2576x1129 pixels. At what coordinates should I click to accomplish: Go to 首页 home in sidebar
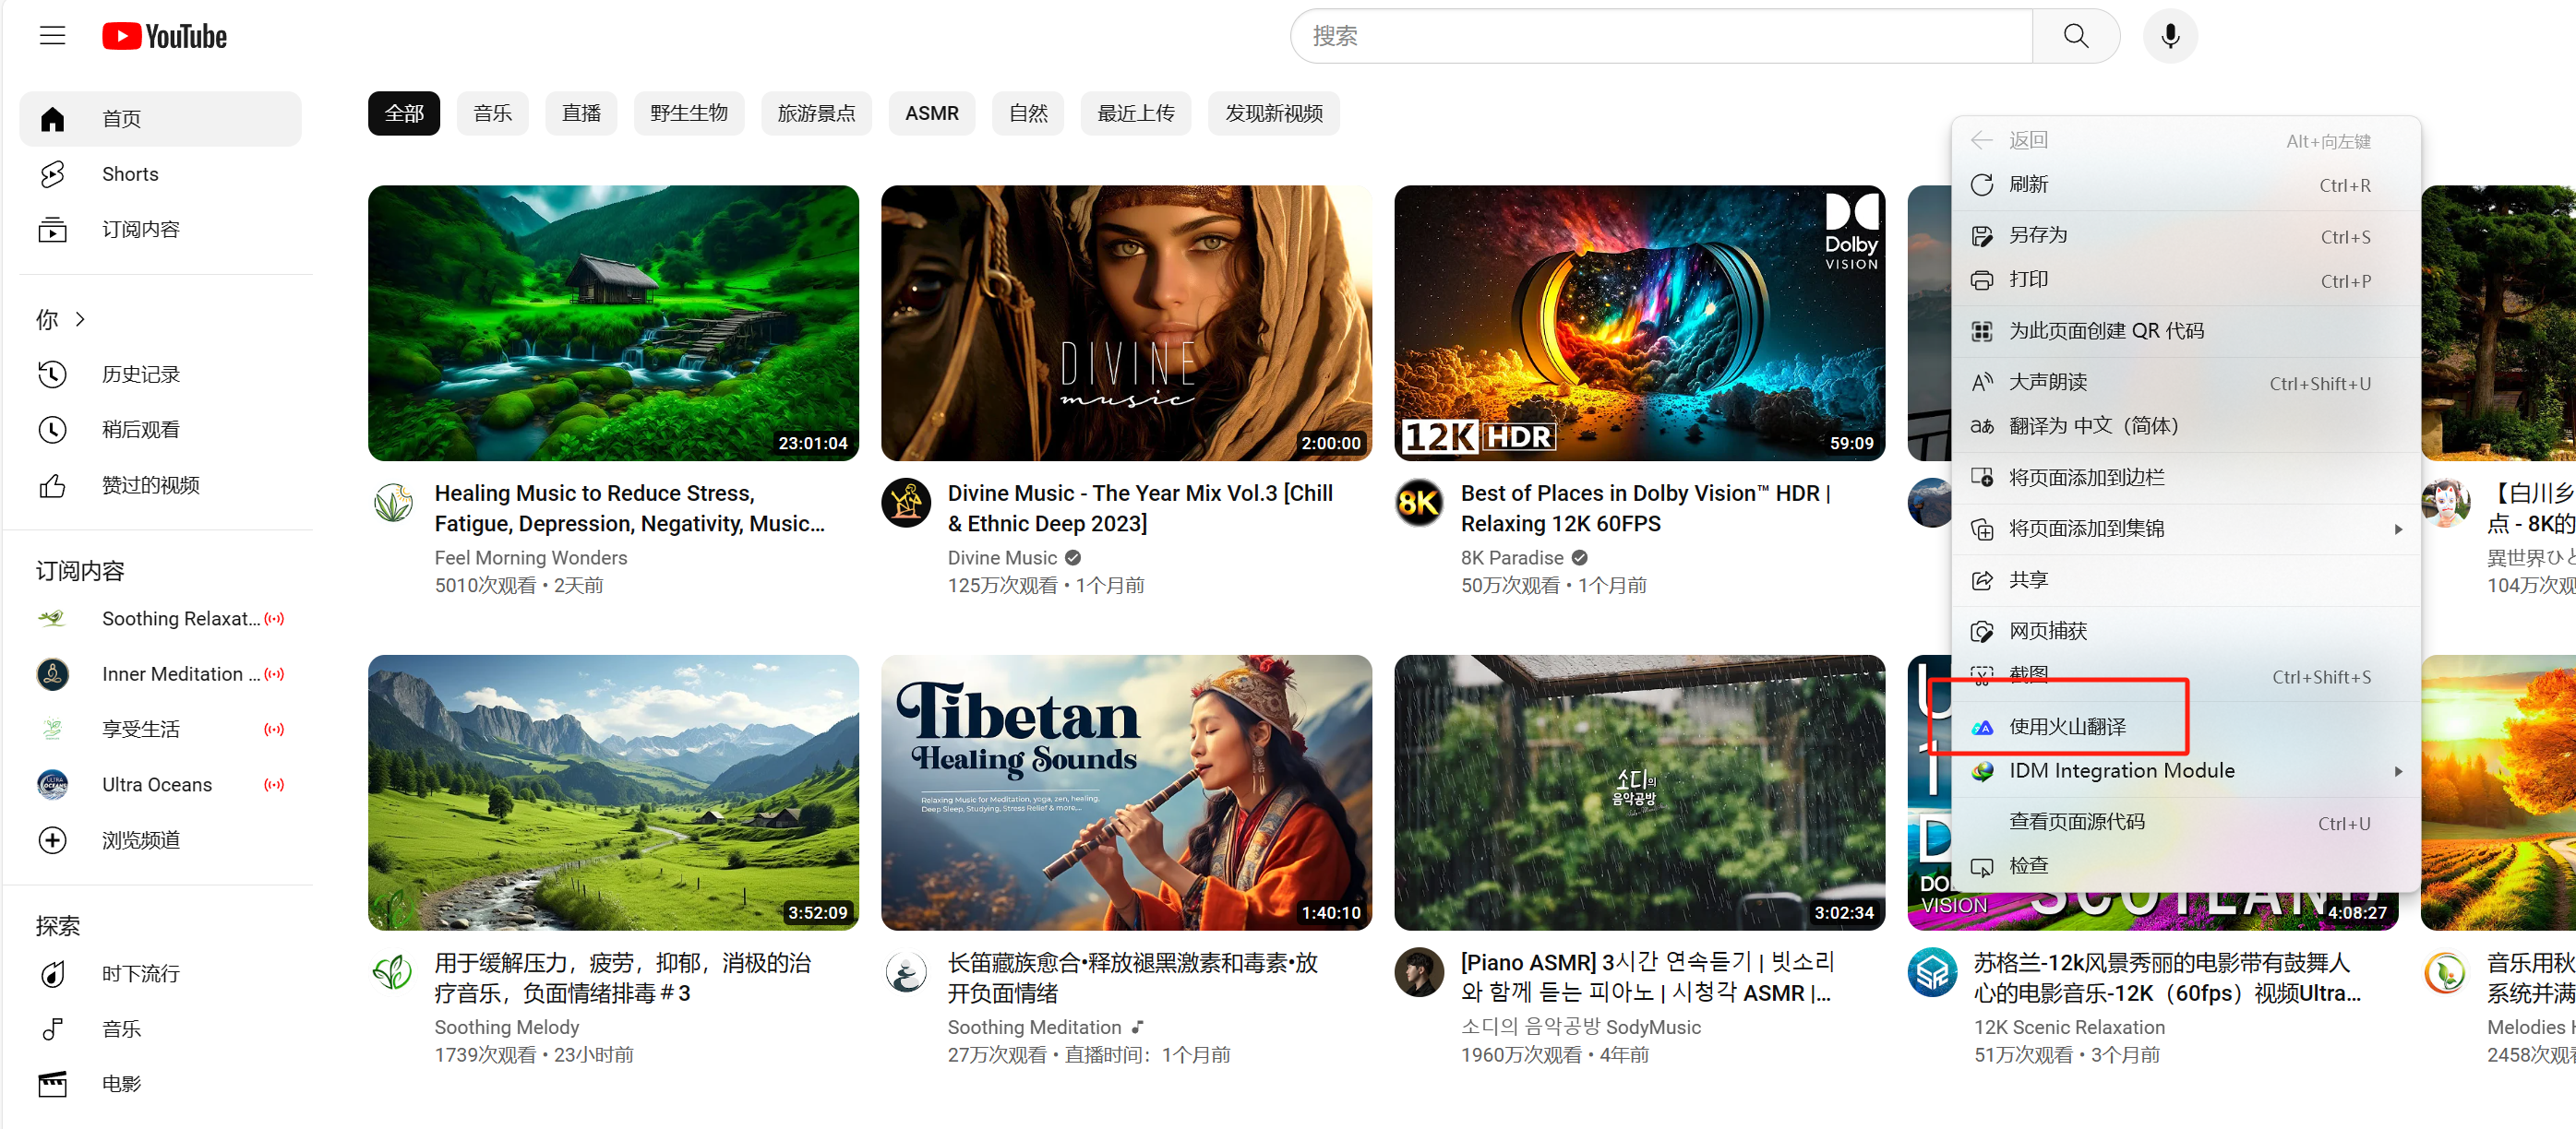tap(160, 119)
